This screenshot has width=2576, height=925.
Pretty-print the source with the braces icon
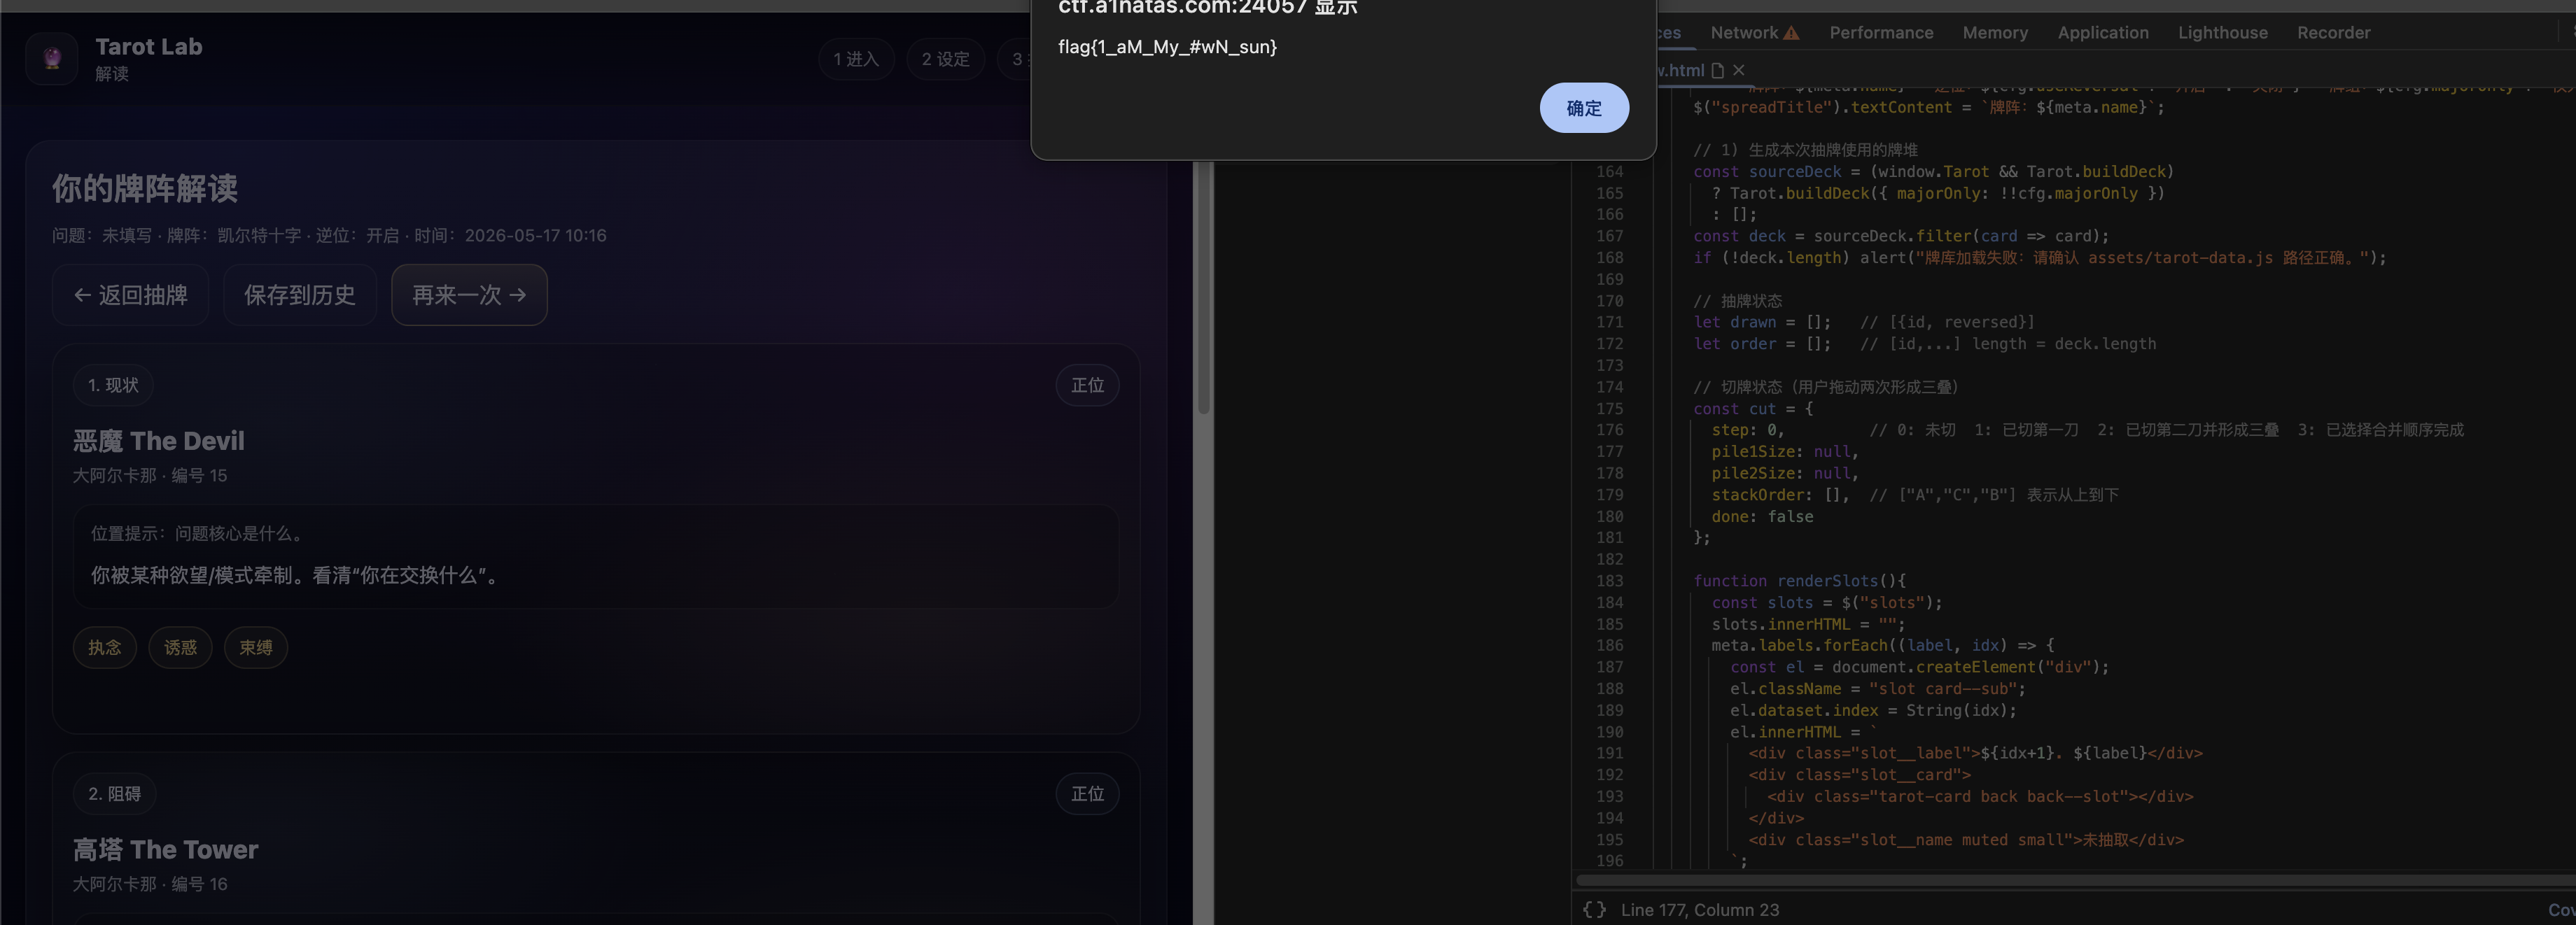[x=1594, y=910]
